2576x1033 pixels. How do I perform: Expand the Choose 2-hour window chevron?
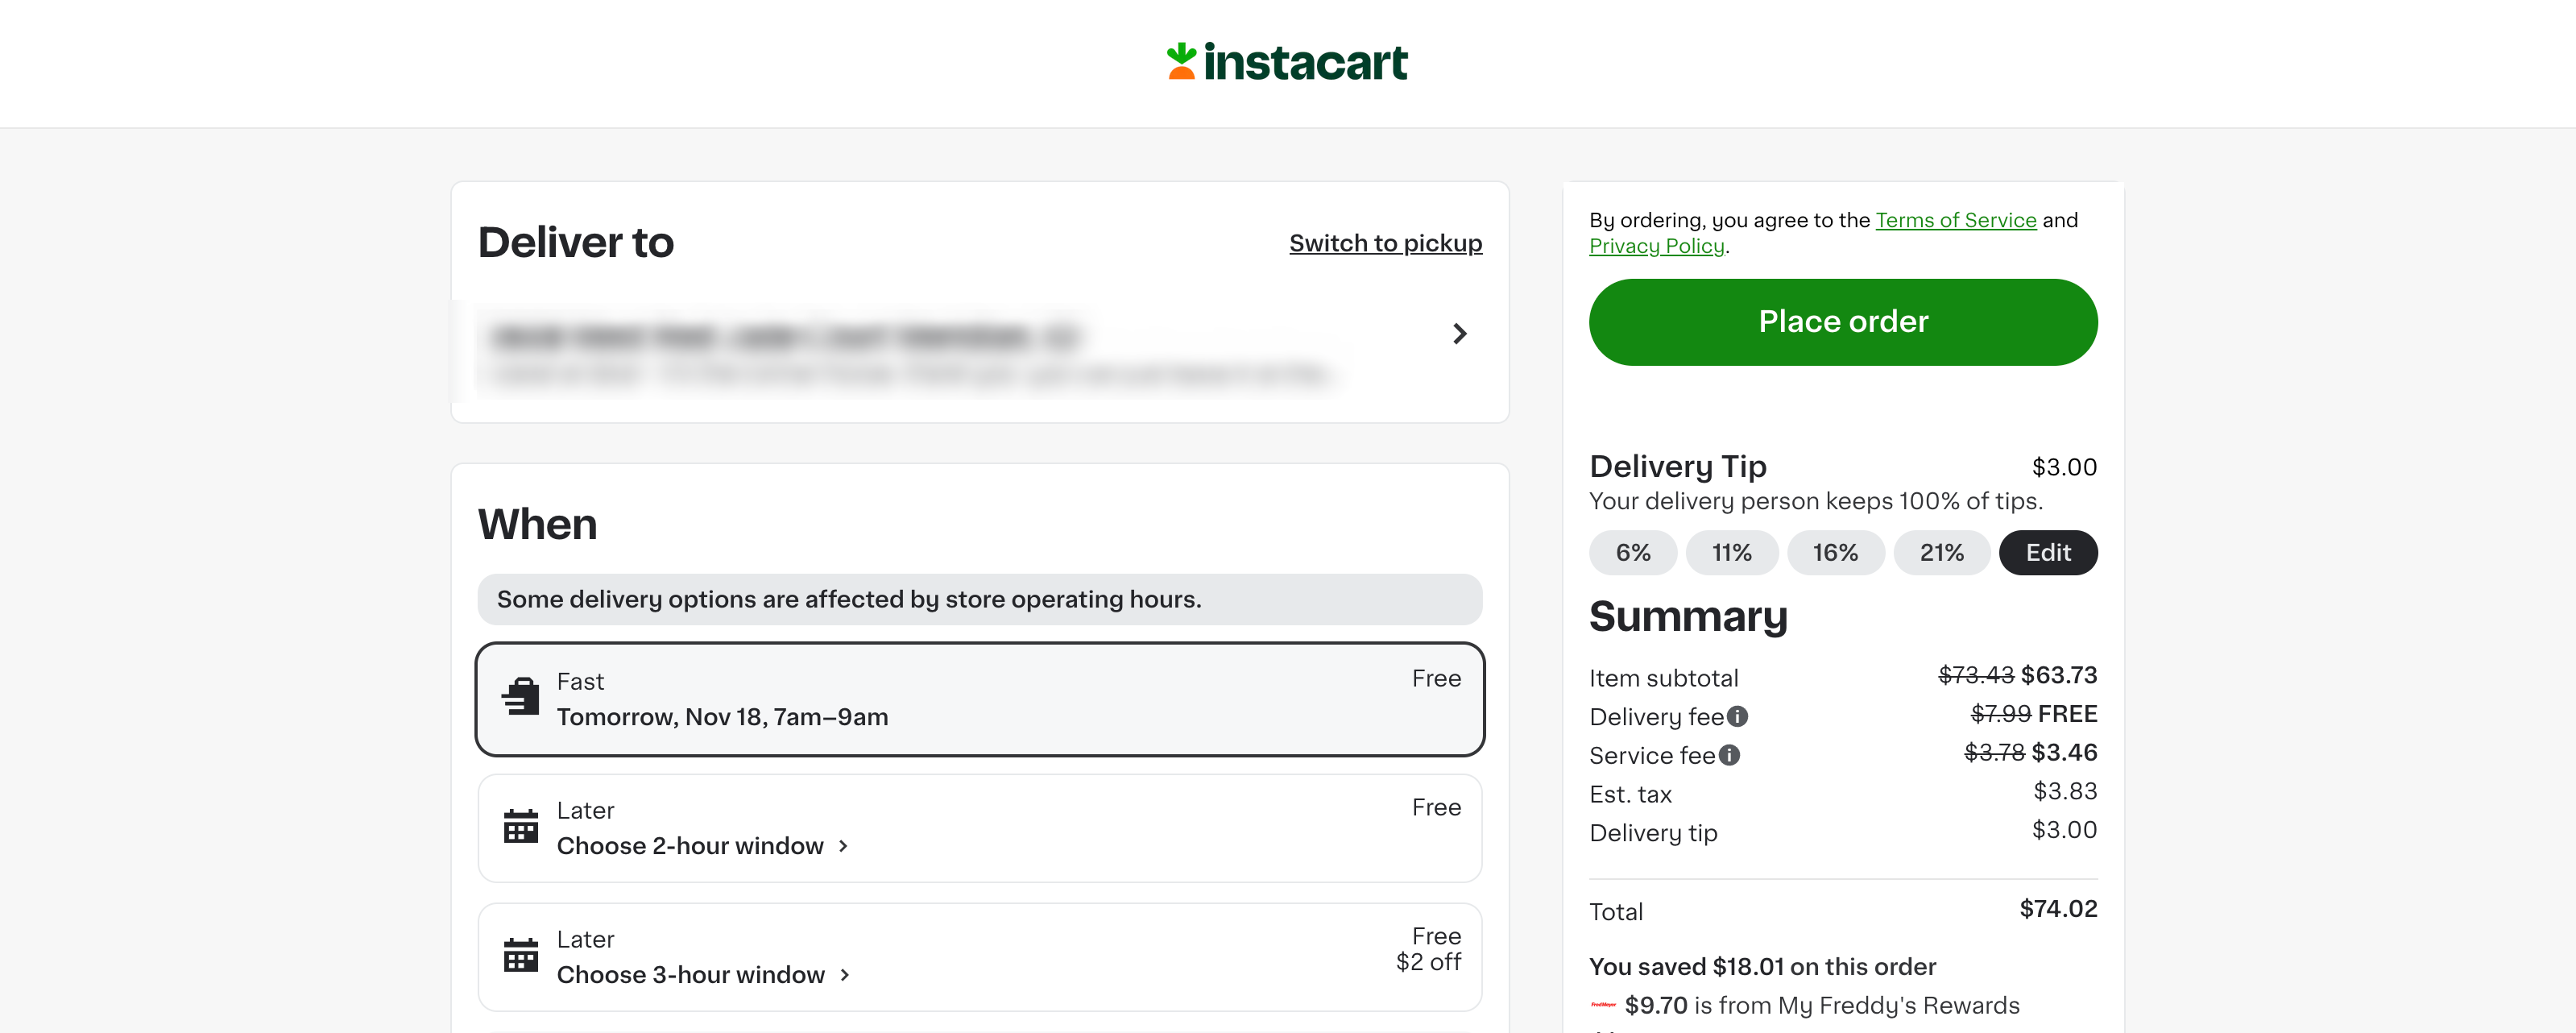[x=843, y=846]
